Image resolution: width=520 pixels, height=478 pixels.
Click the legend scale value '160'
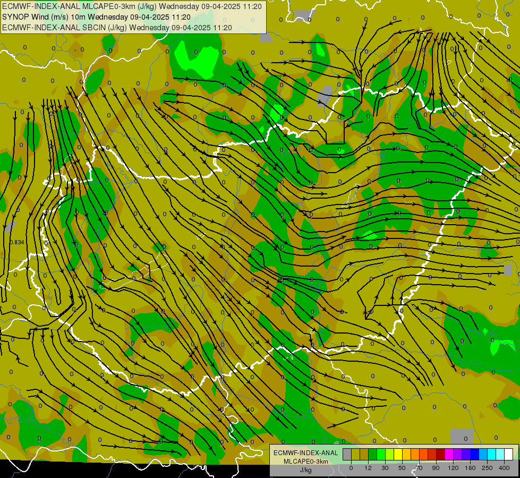(470, 468)
